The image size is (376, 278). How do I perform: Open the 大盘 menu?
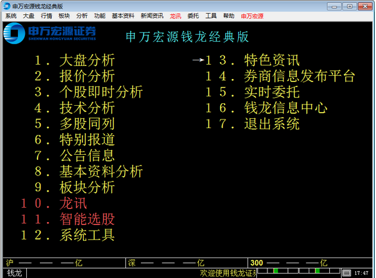pyautogui.click(x=29, y=16)
